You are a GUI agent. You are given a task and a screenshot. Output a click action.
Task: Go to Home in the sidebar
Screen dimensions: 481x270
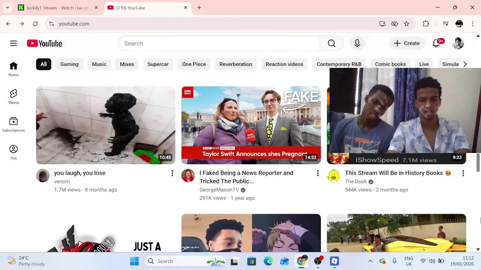[14, 69]
